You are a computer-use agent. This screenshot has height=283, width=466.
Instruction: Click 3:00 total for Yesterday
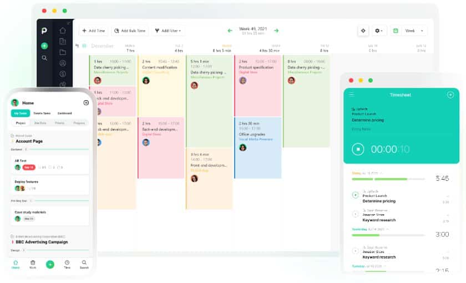tap(442, 234)
